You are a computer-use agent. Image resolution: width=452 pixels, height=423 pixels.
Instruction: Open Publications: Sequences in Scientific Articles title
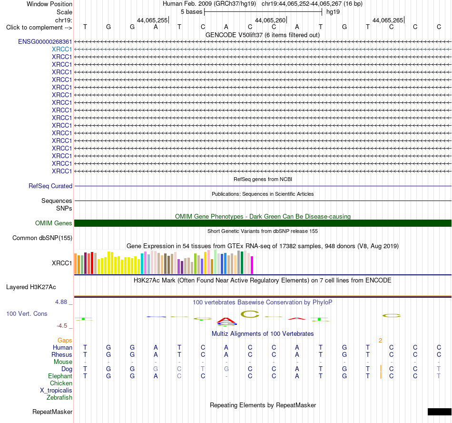pyautogui.click(x=263, y=194)
